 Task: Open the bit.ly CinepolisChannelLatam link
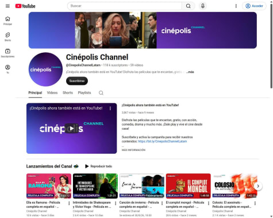[x=163, y=141]
